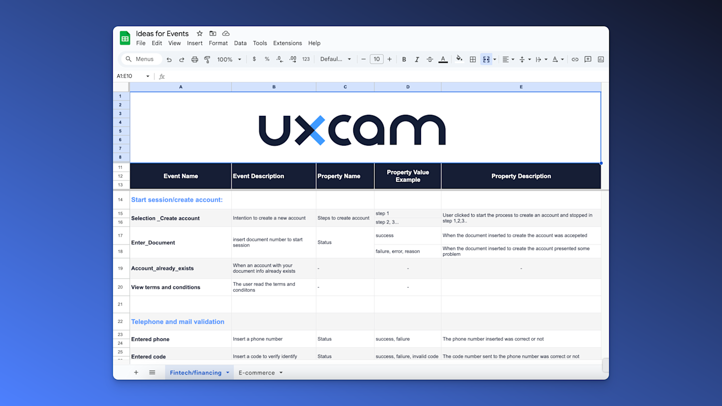The image size is (722, 406).
Task: Click the formula bar fx icon
Action: pos(162,76)
